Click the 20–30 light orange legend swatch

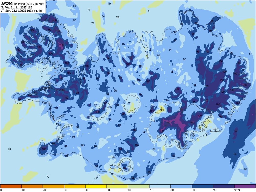tap(54, 186)
